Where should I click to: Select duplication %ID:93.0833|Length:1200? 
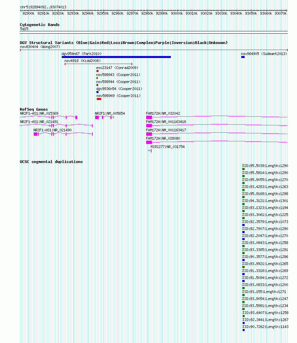click(265, 285)
